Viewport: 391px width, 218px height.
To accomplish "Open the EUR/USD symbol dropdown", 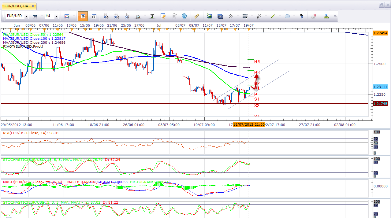I will click(x=27, y=17).
